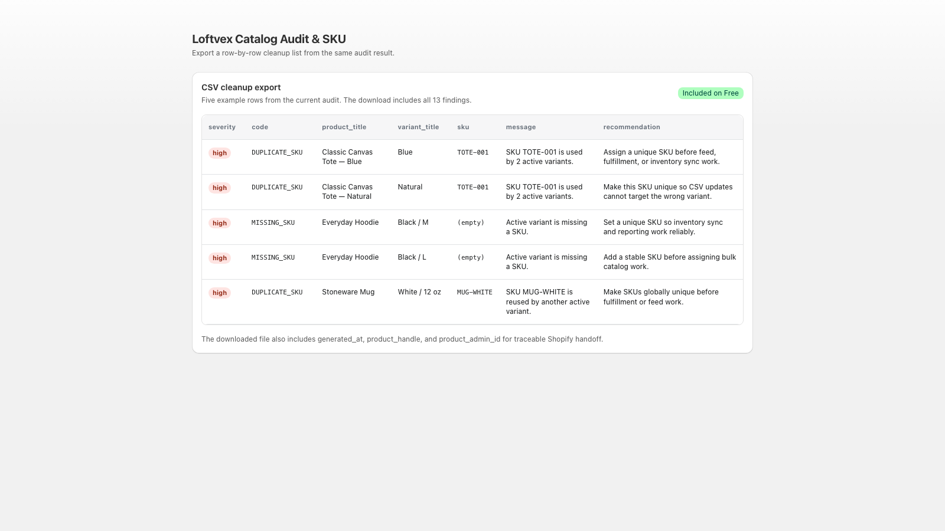
Task: Click missing SKU message in Black / L row
Action: click(546, 262)
